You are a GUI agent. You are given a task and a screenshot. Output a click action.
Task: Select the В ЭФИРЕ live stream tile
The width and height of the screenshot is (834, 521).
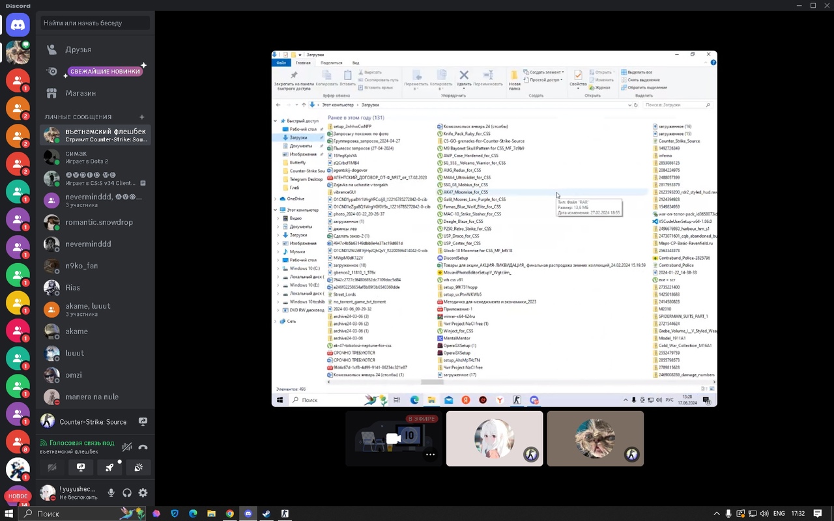point(394,438)
